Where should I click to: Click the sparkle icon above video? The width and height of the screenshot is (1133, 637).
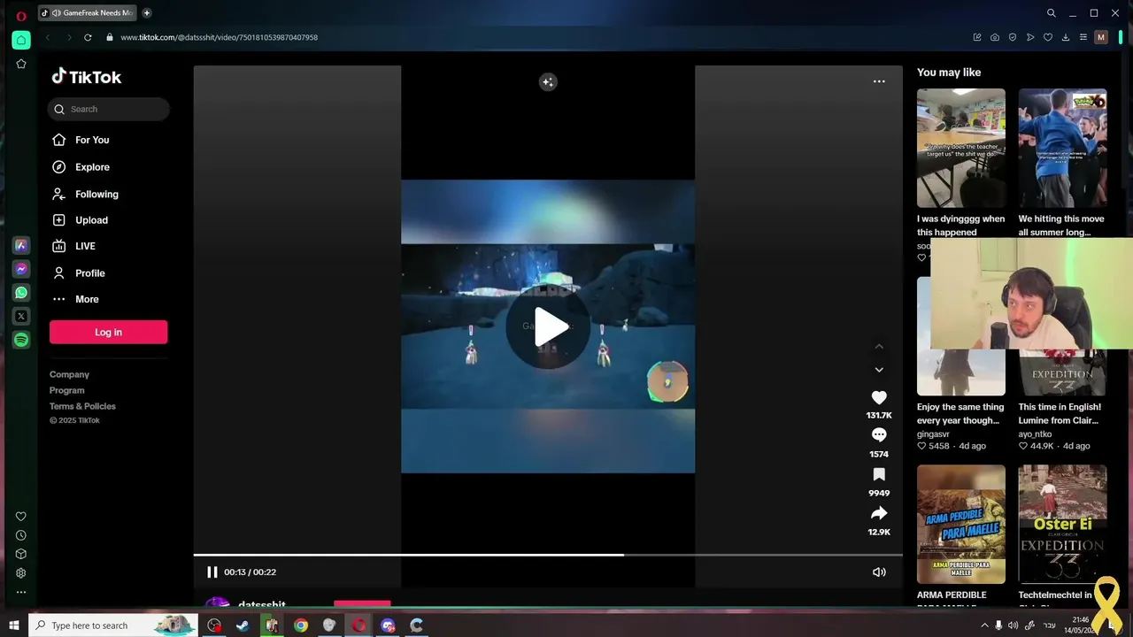pyautogui.click(x=548, y=82)
